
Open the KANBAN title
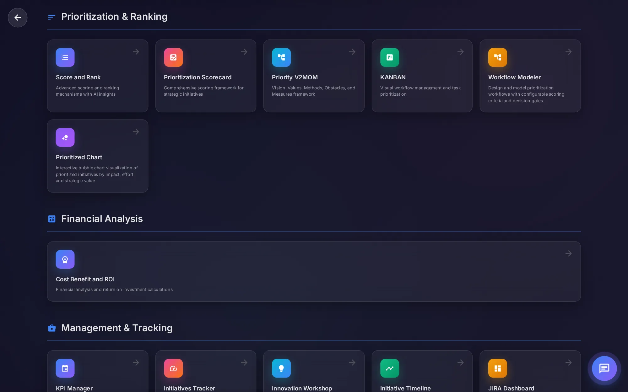pos(393,77)
